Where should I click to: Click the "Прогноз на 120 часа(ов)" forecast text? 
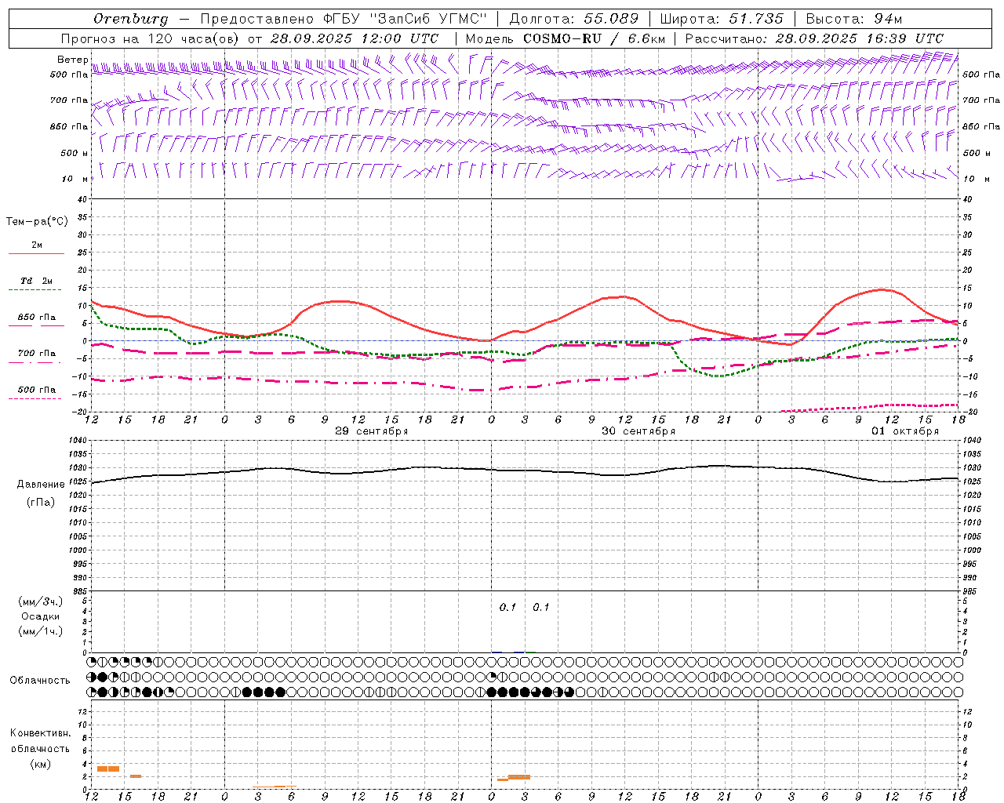click(151, 38)
